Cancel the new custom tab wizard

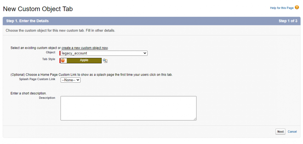[x=292, y=132]
